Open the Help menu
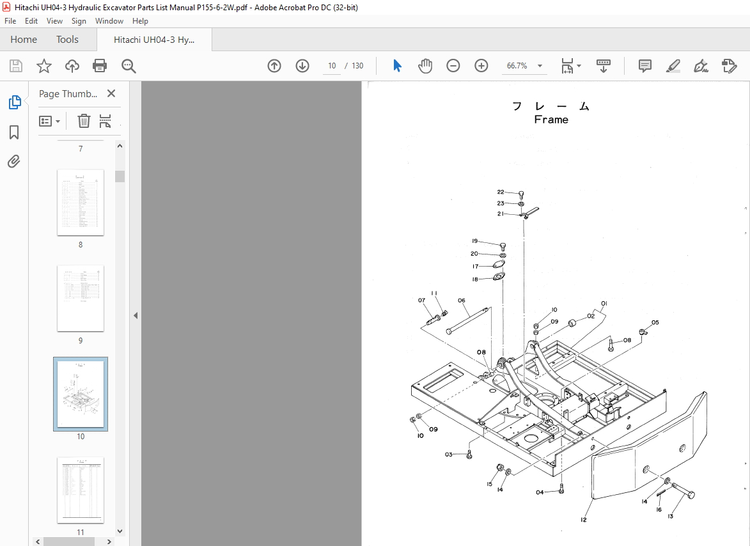 [x=140, y=21]
